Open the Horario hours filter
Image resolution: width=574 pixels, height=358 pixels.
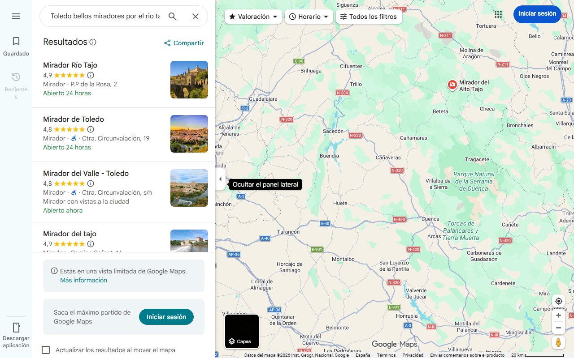309,16
